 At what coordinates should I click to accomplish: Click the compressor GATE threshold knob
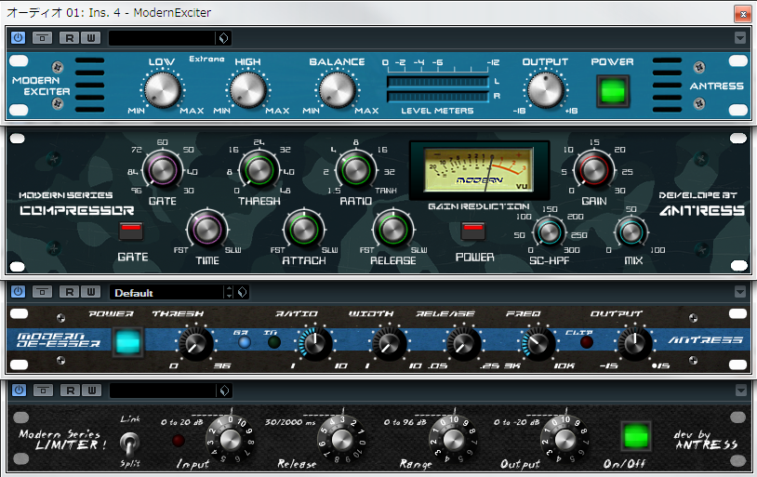pos(163,169)
